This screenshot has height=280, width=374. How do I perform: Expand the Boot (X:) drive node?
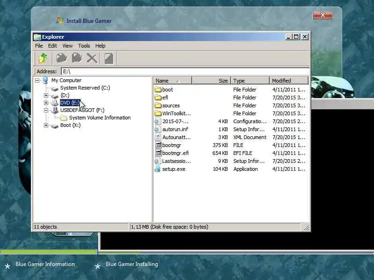pos(46,125)
